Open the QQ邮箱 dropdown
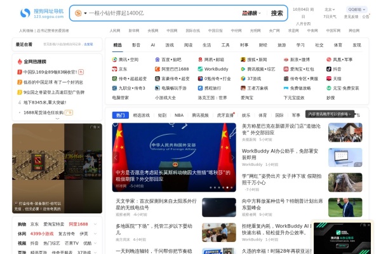381x254 pixels. pos(356,10)
